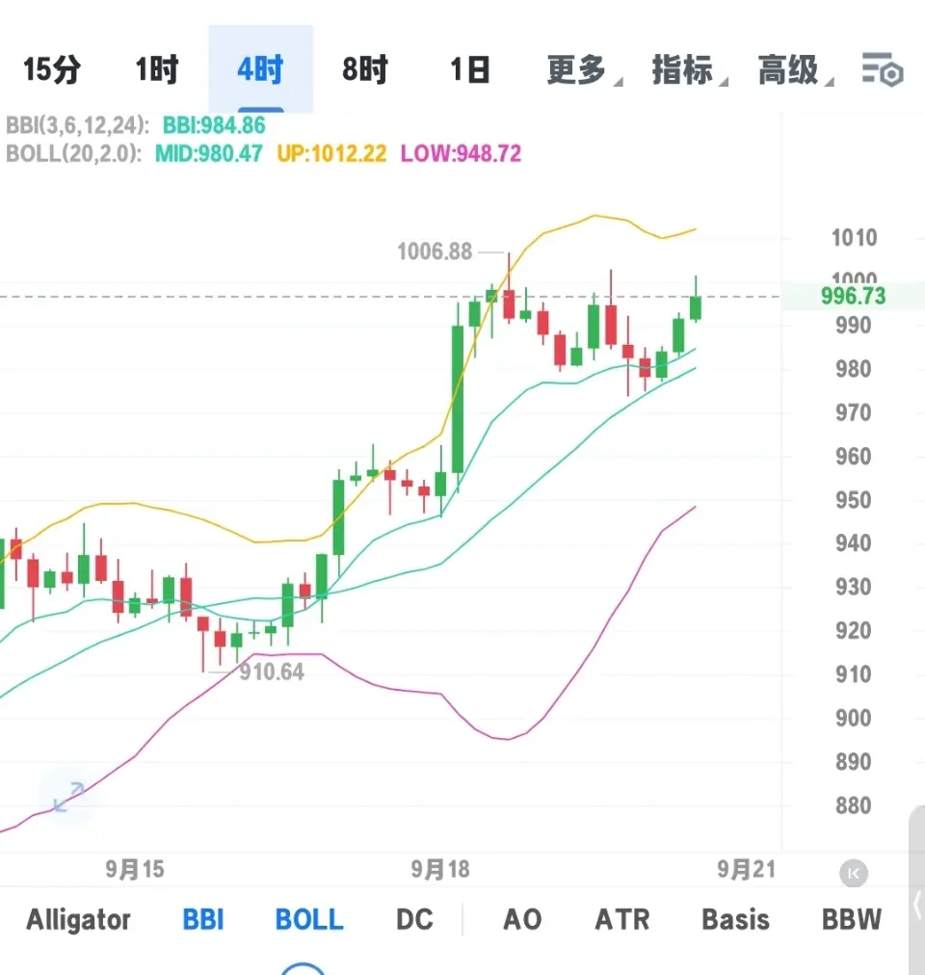Click the K circle icon near bottom right
Image resolution: width=925 pixels, height=975 pixels.
(x=854, y=873)
